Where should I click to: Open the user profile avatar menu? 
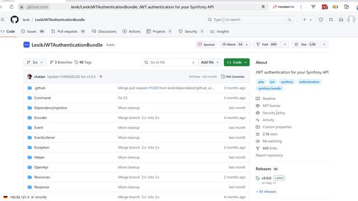(351, 20)
